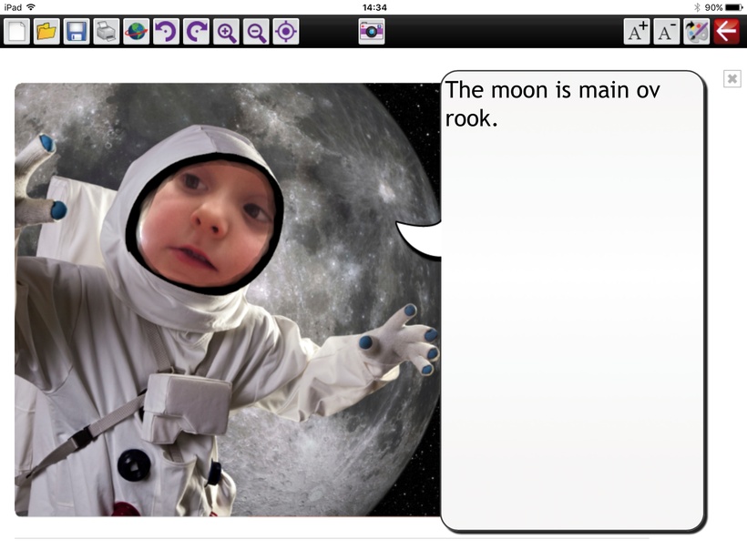Tap the battery indicator in status bar

click(x=733, y=7)
